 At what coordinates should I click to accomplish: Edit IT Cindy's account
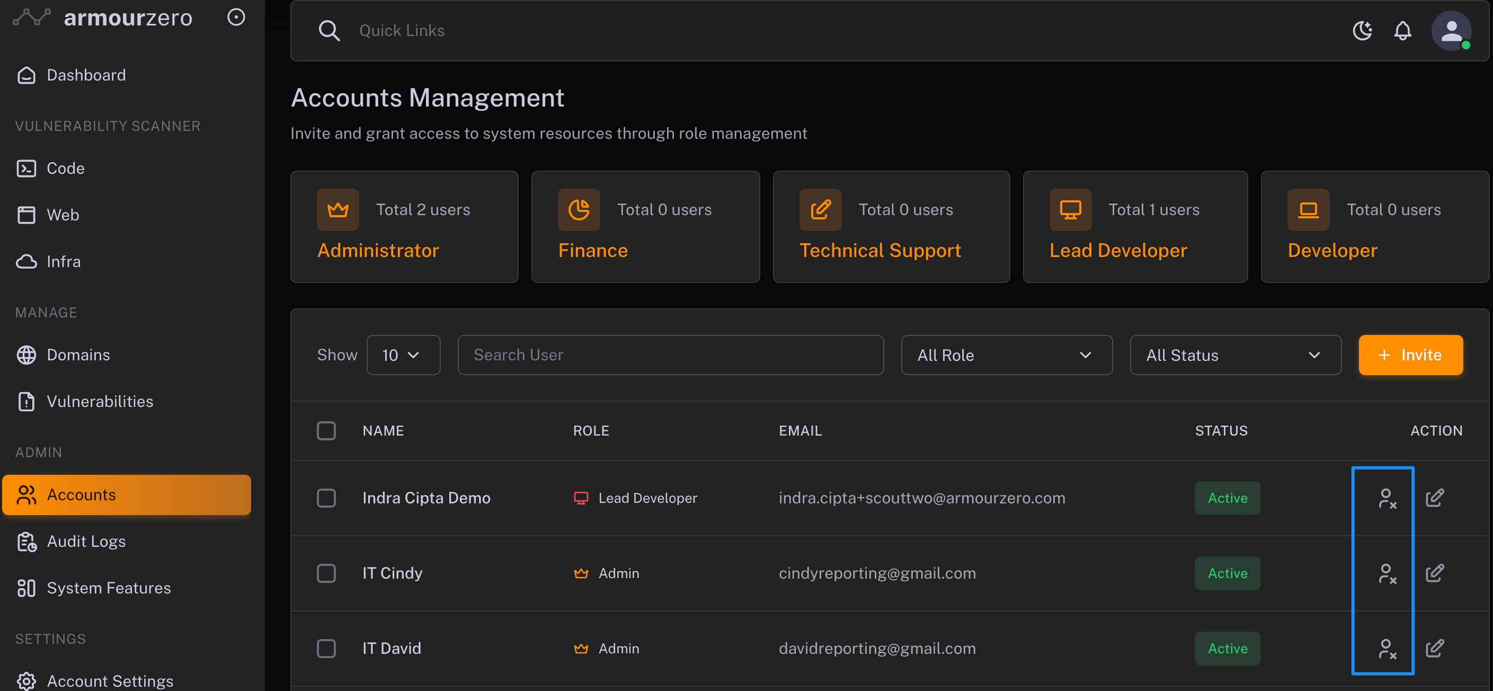(1435, 573)
